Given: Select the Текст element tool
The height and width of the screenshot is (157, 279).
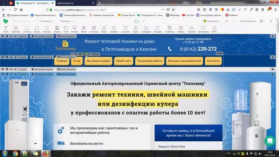Looking at the screenshot, I should point(6,29).
